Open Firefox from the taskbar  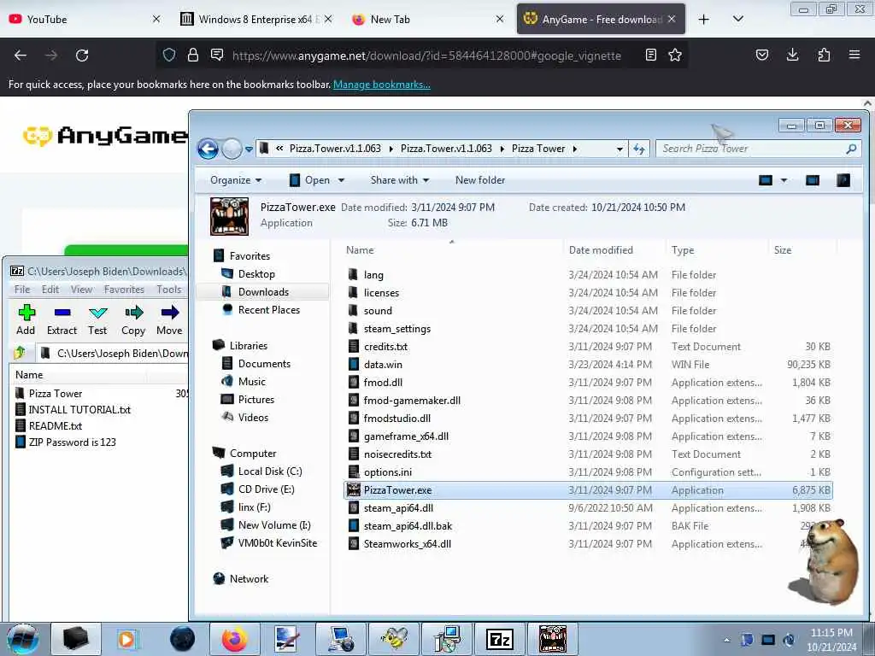coord(234,639)
